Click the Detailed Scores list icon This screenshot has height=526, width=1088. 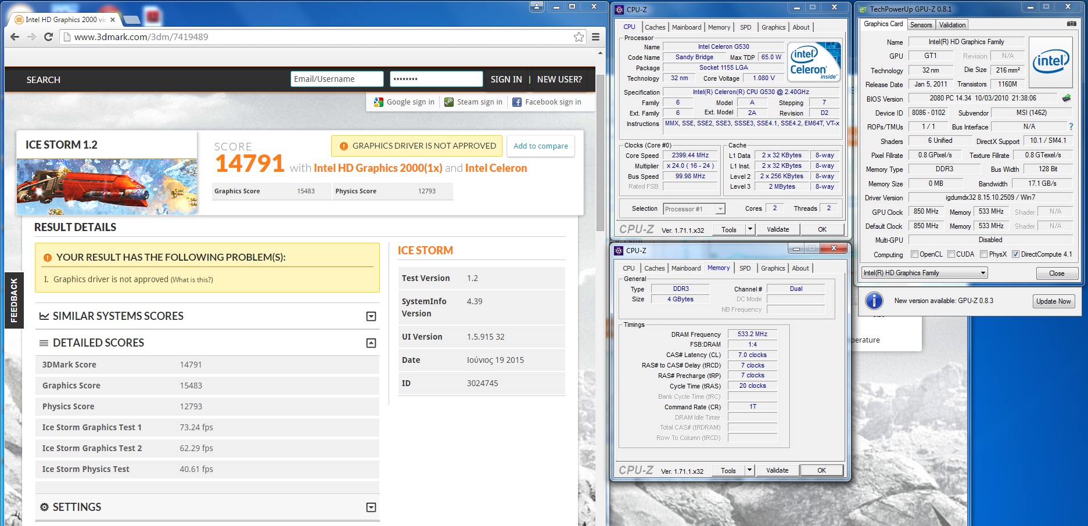click(x=44, y=343)
